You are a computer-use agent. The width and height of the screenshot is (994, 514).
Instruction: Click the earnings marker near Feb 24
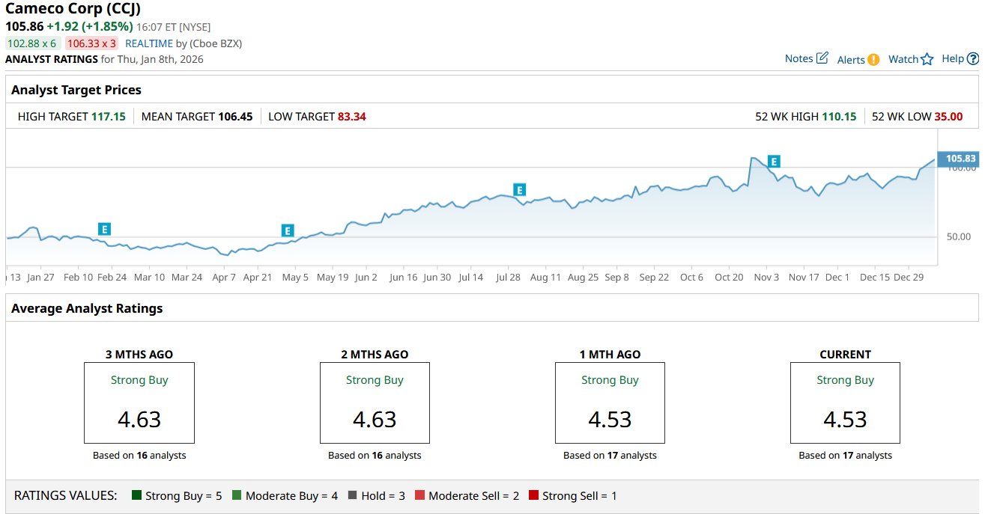105,229
